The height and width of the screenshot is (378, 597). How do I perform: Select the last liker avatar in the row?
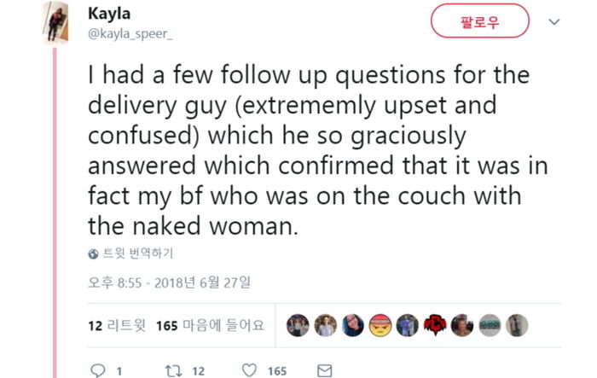point(518,325)
